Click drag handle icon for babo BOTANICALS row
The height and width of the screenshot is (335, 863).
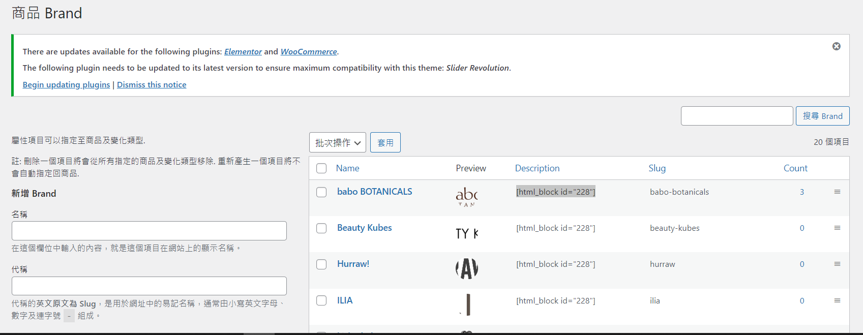pyautogui.click(x=837, y=192)
